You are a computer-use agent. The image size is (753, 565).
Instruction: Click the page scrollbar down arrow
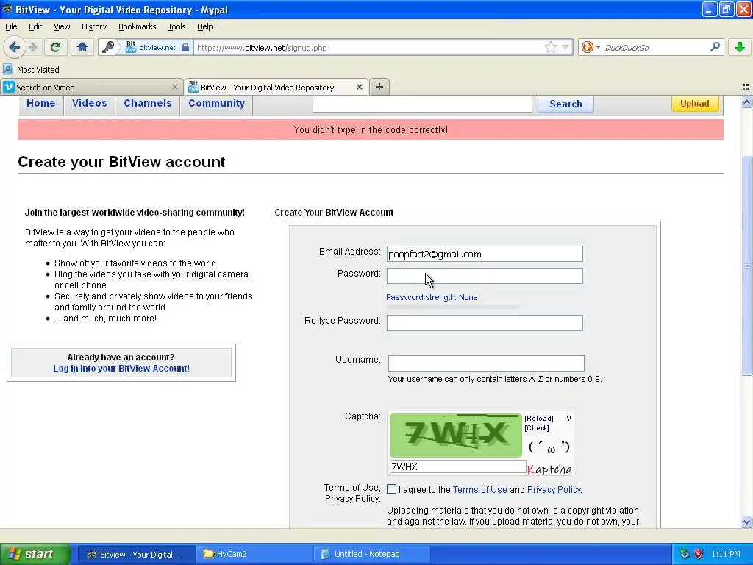(746, 522)
